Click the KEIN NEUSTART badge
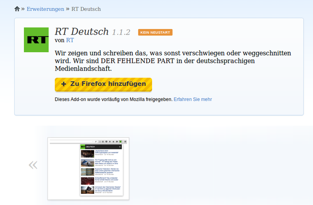 click(155, 32)
